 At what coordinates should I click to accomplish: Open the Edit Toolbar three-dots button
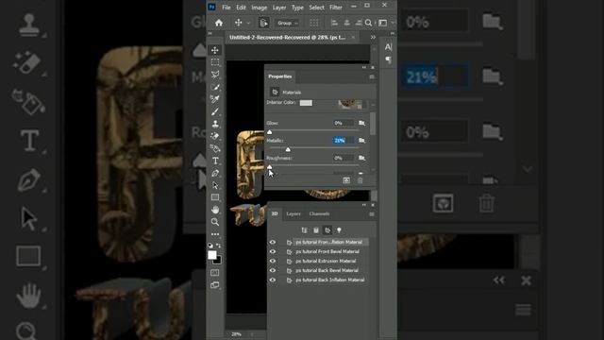(215, 234)
